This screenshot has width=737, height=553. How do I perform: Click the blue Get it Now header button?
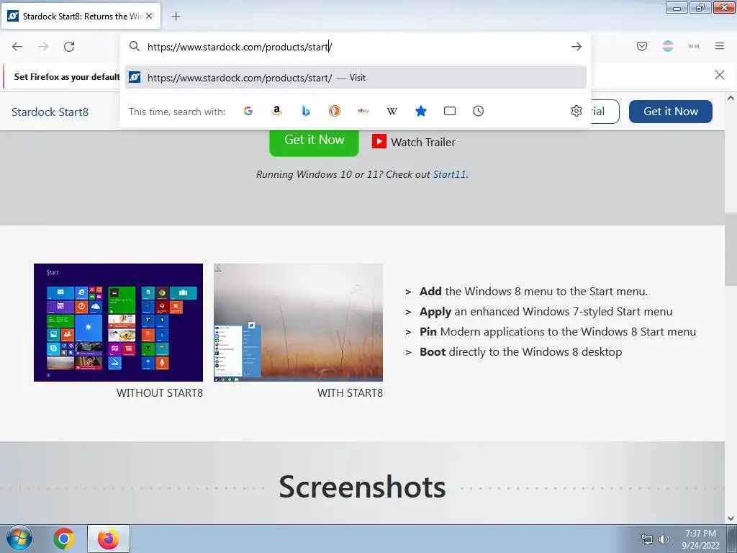pos(671,112)
